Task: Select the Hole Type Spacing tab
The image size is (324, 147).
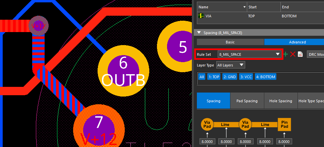Action: tap(311, 101)
